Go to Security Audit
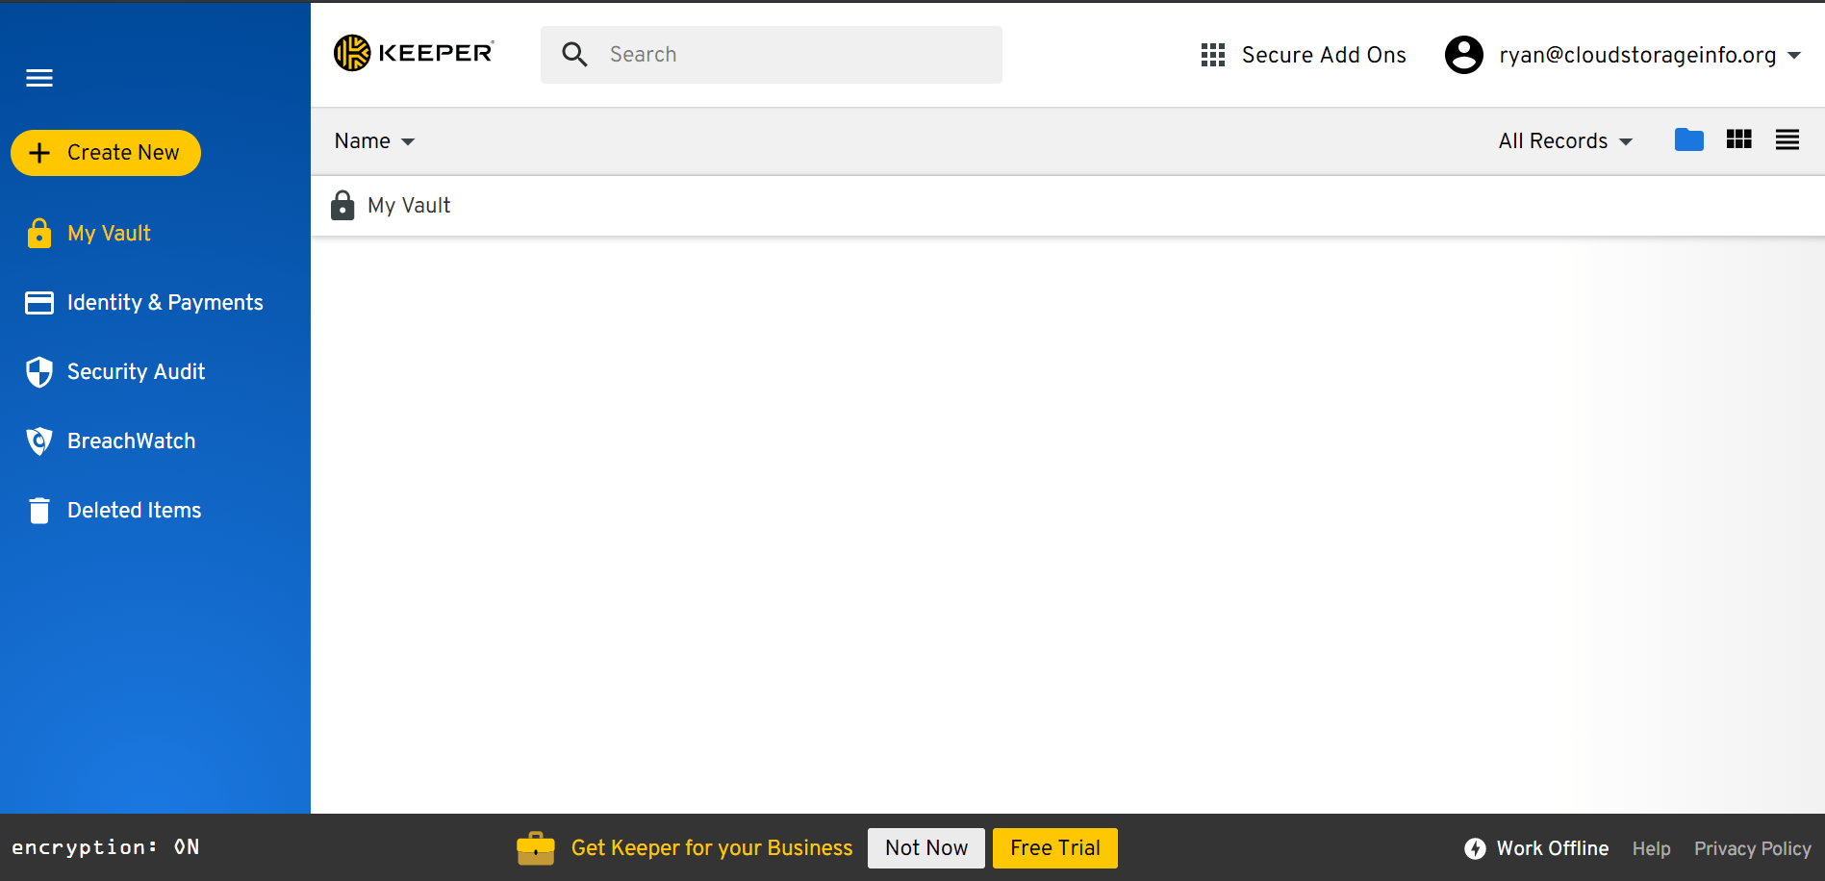The width and height of the screenshot is (1825, 881). [x=136, y=372]
